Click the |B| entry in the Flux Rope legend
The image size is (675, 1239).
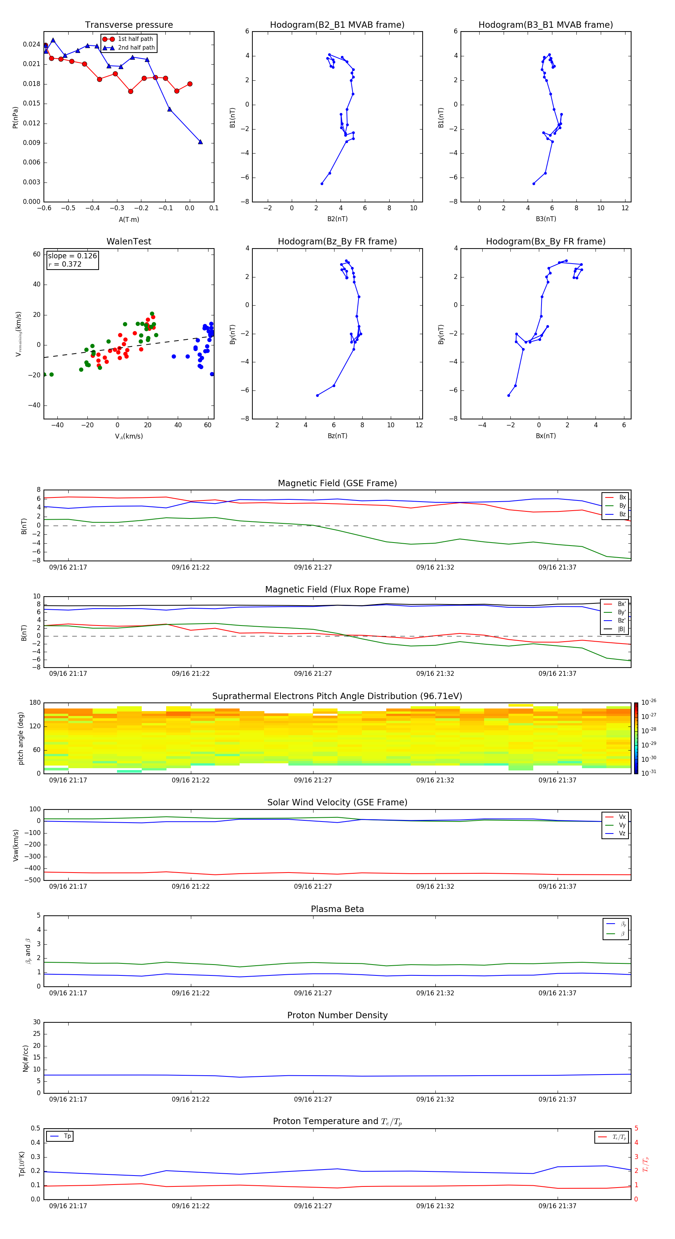coord(615,630)
